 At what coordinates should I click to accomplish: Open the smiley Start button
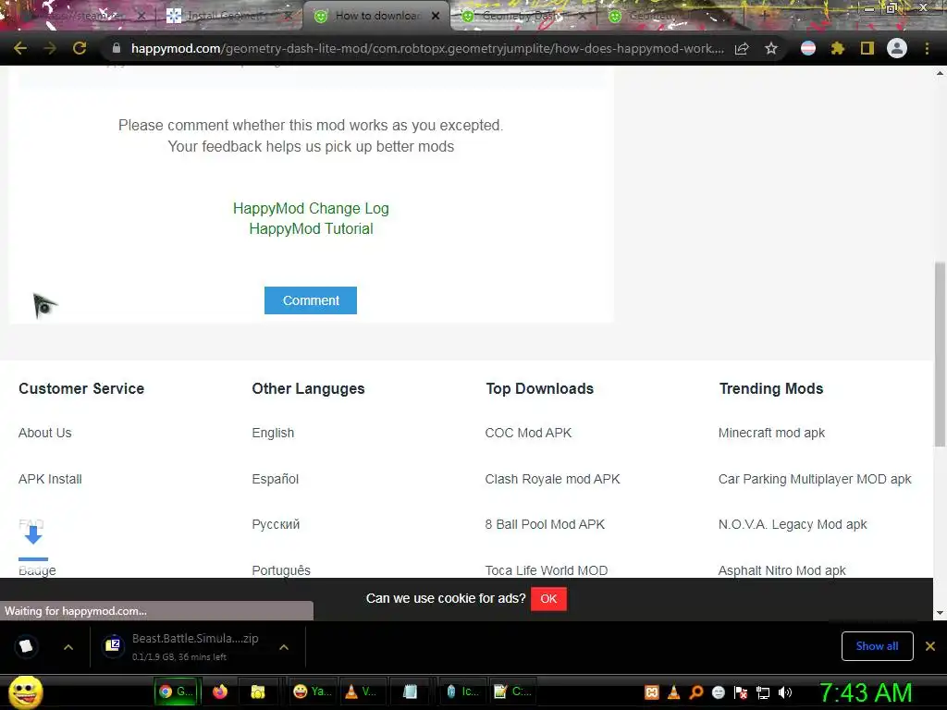coord(25,692)
